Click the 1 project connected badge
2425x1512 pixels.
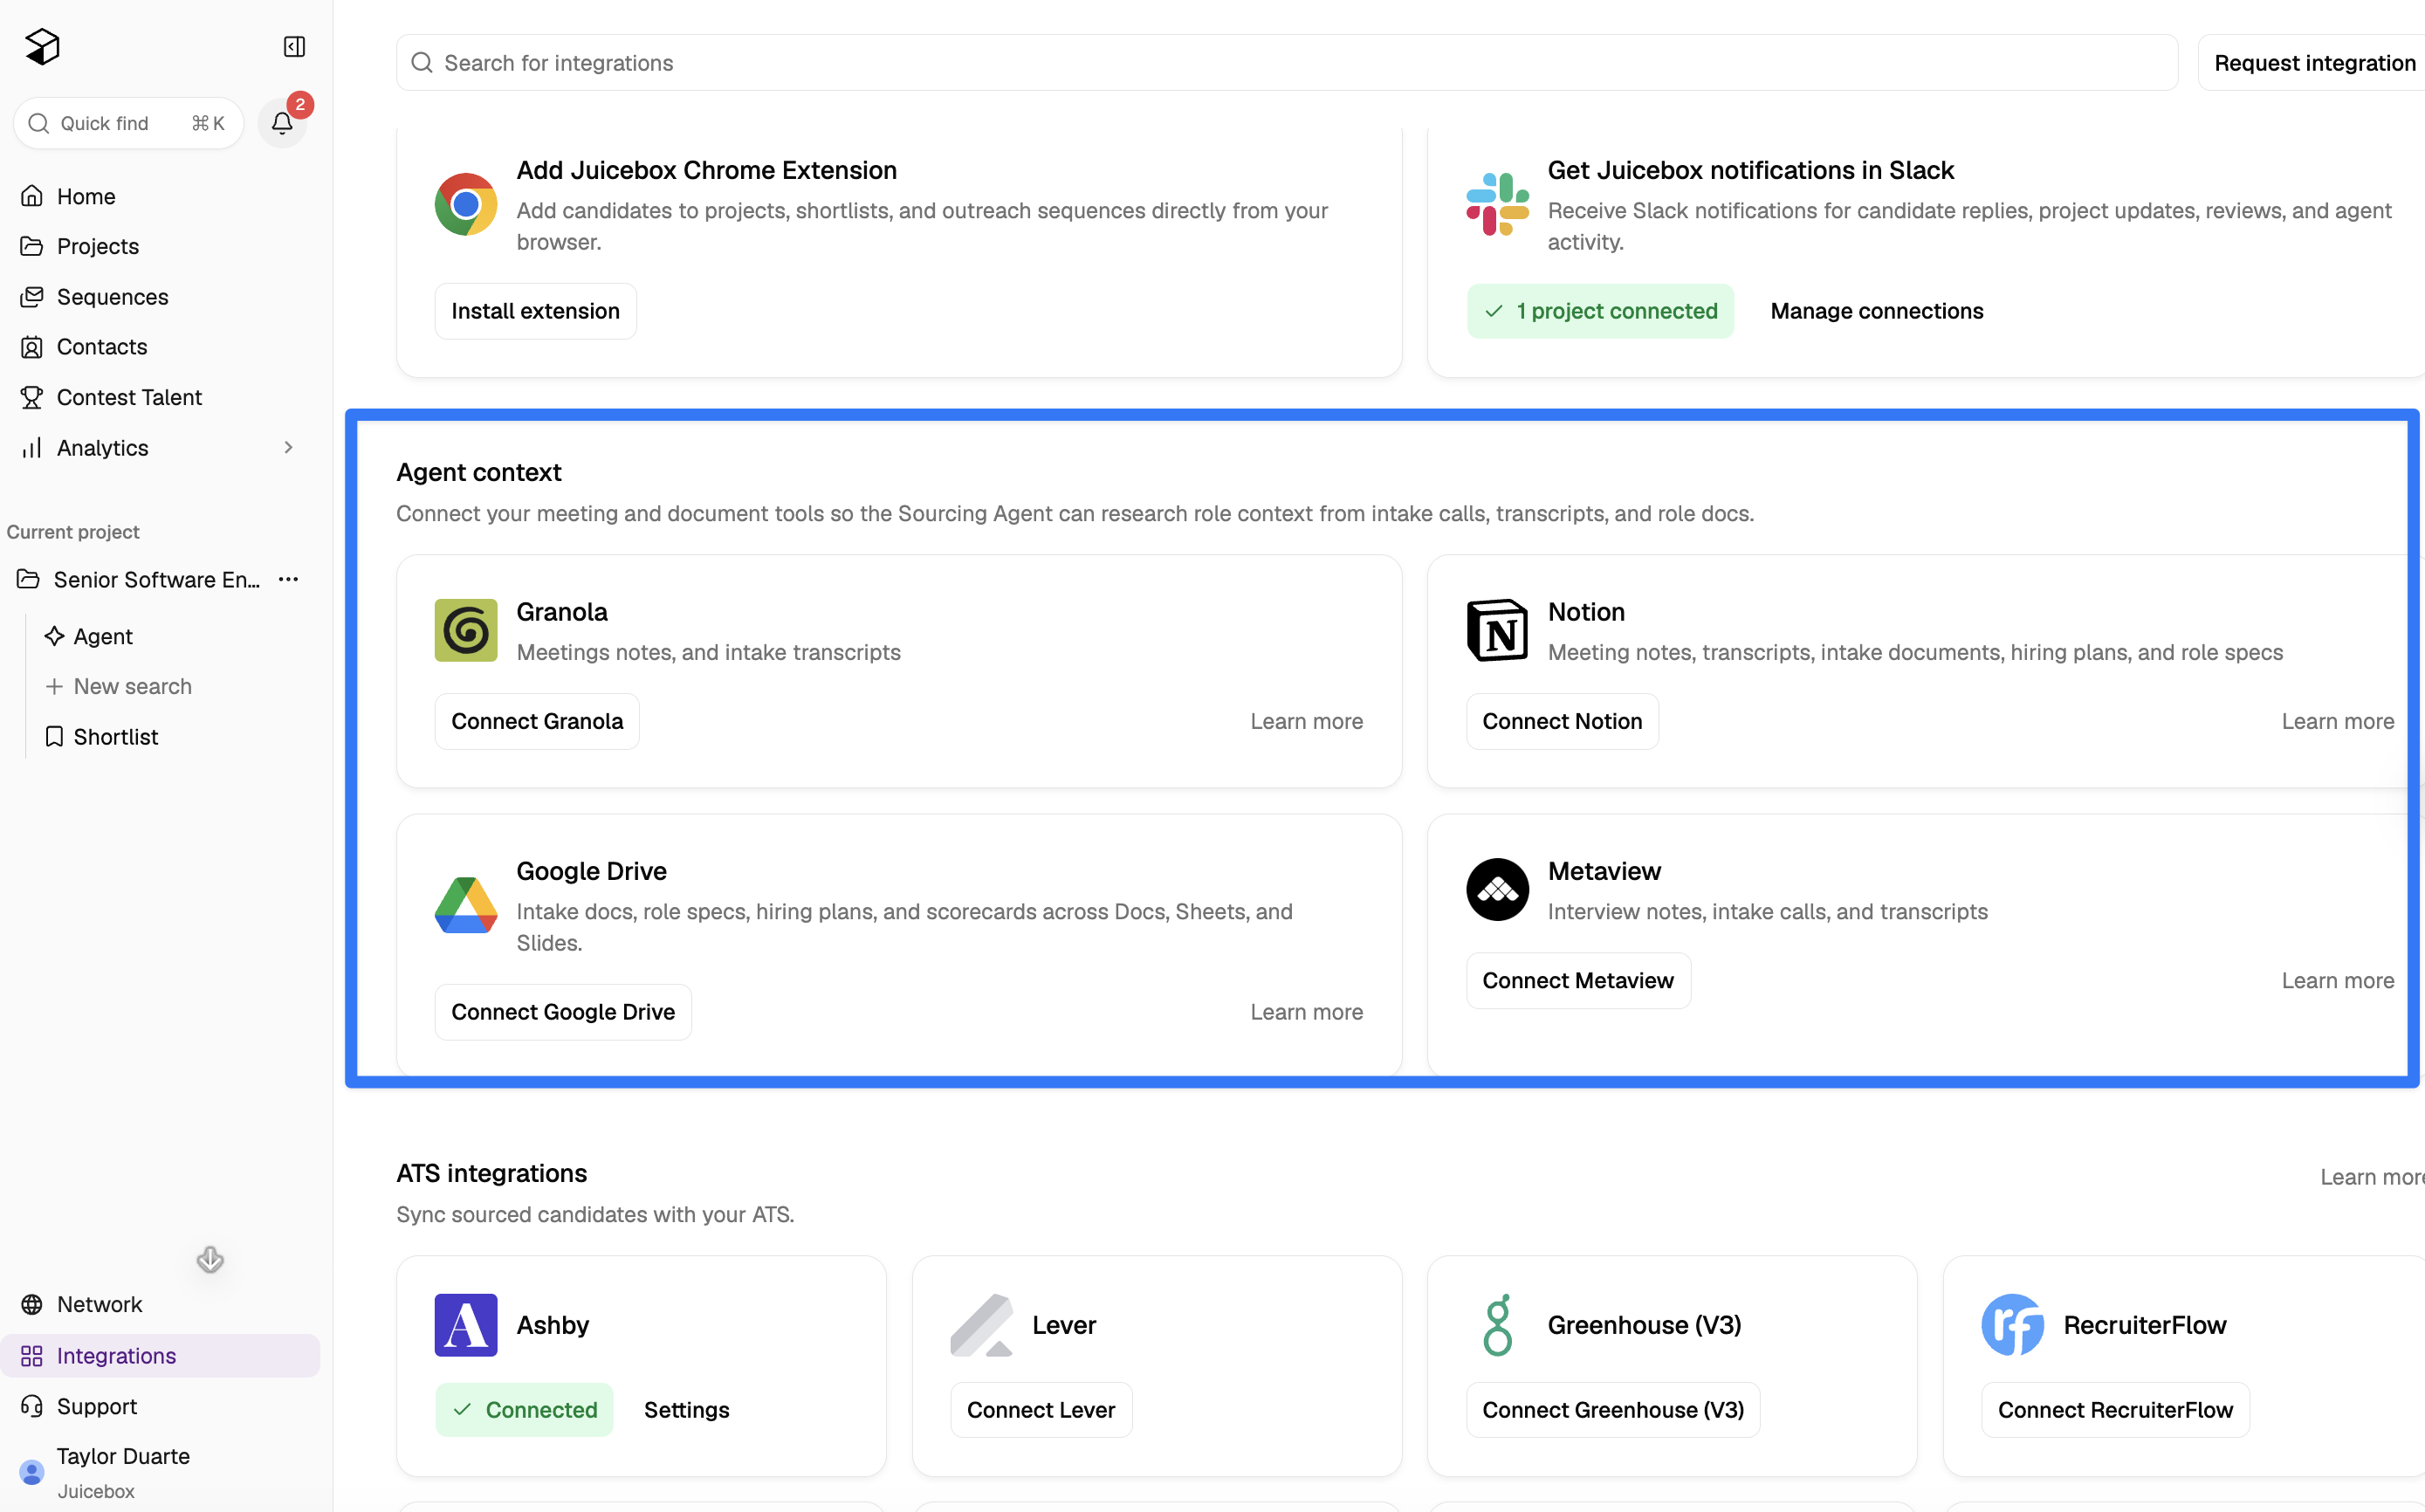tap(1600, 311)
